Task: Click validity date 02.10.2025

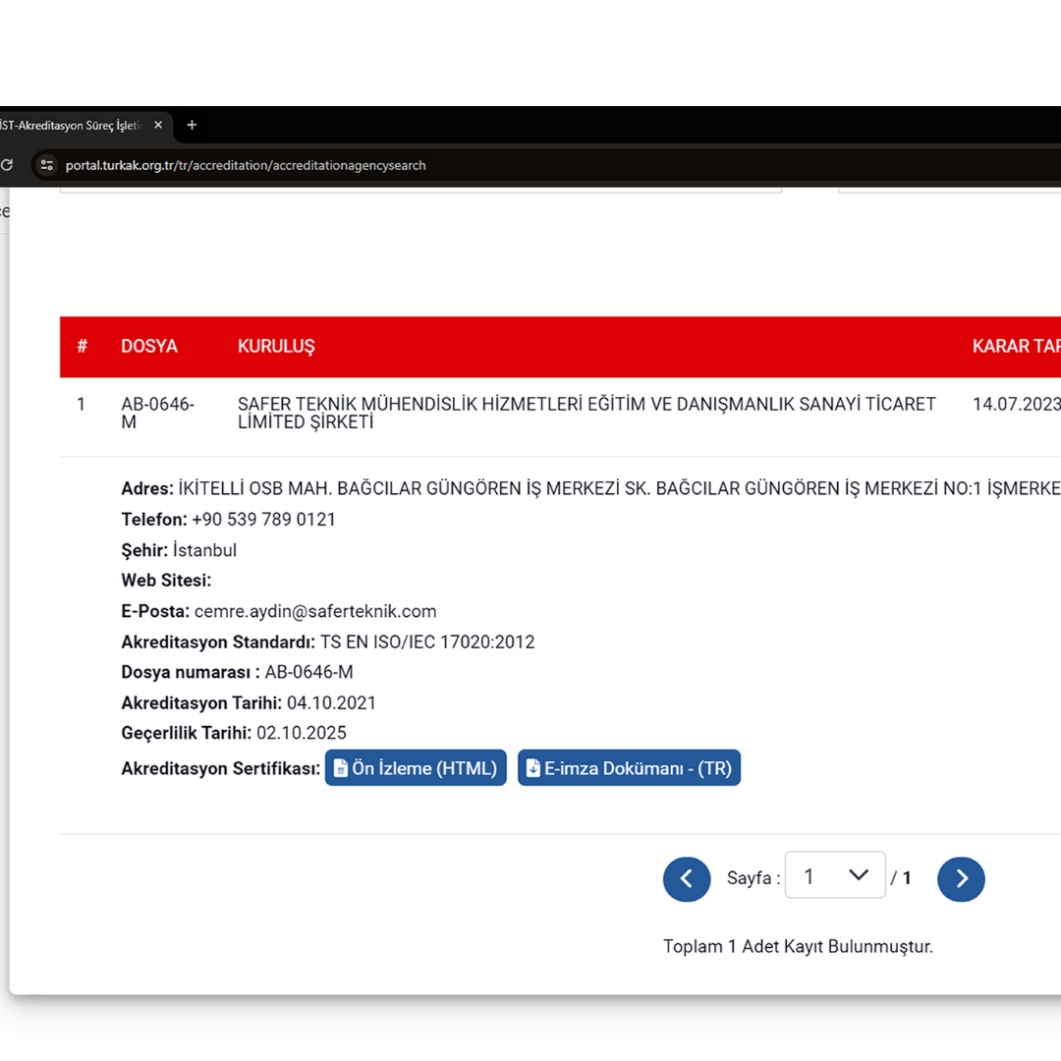Action: [x=302, y=733]
